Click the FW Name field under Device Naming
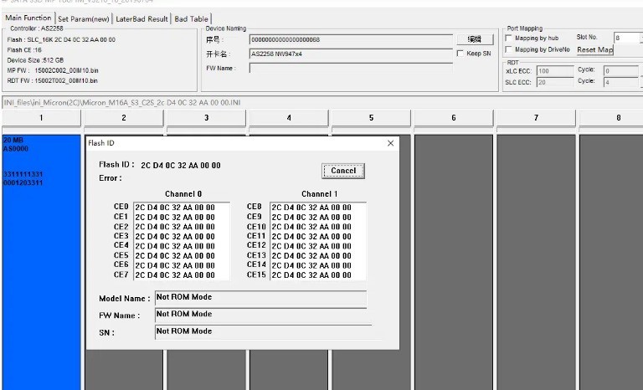 351,68
